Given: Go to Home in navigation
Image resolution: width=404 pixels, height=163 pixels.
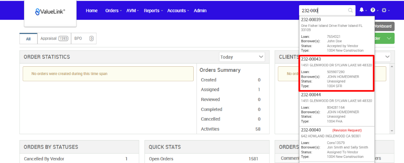Looking at the screenshot, I should click(92, 11).
